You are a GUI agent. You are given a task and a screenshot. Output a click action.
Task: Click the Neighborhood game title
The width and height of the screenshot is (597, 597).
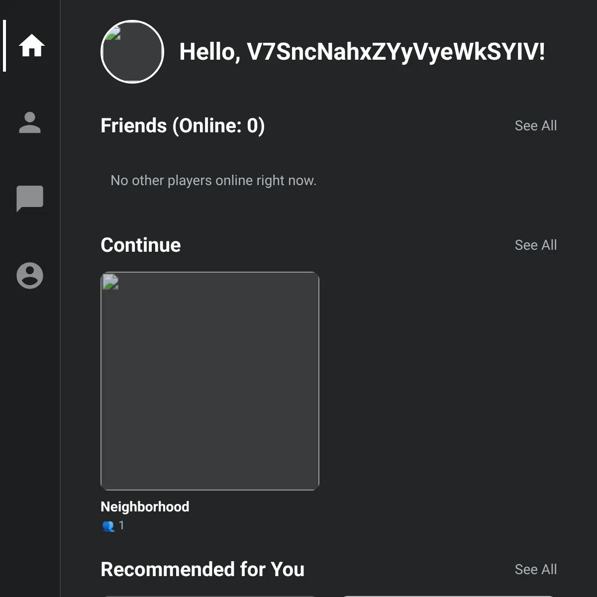145,506
